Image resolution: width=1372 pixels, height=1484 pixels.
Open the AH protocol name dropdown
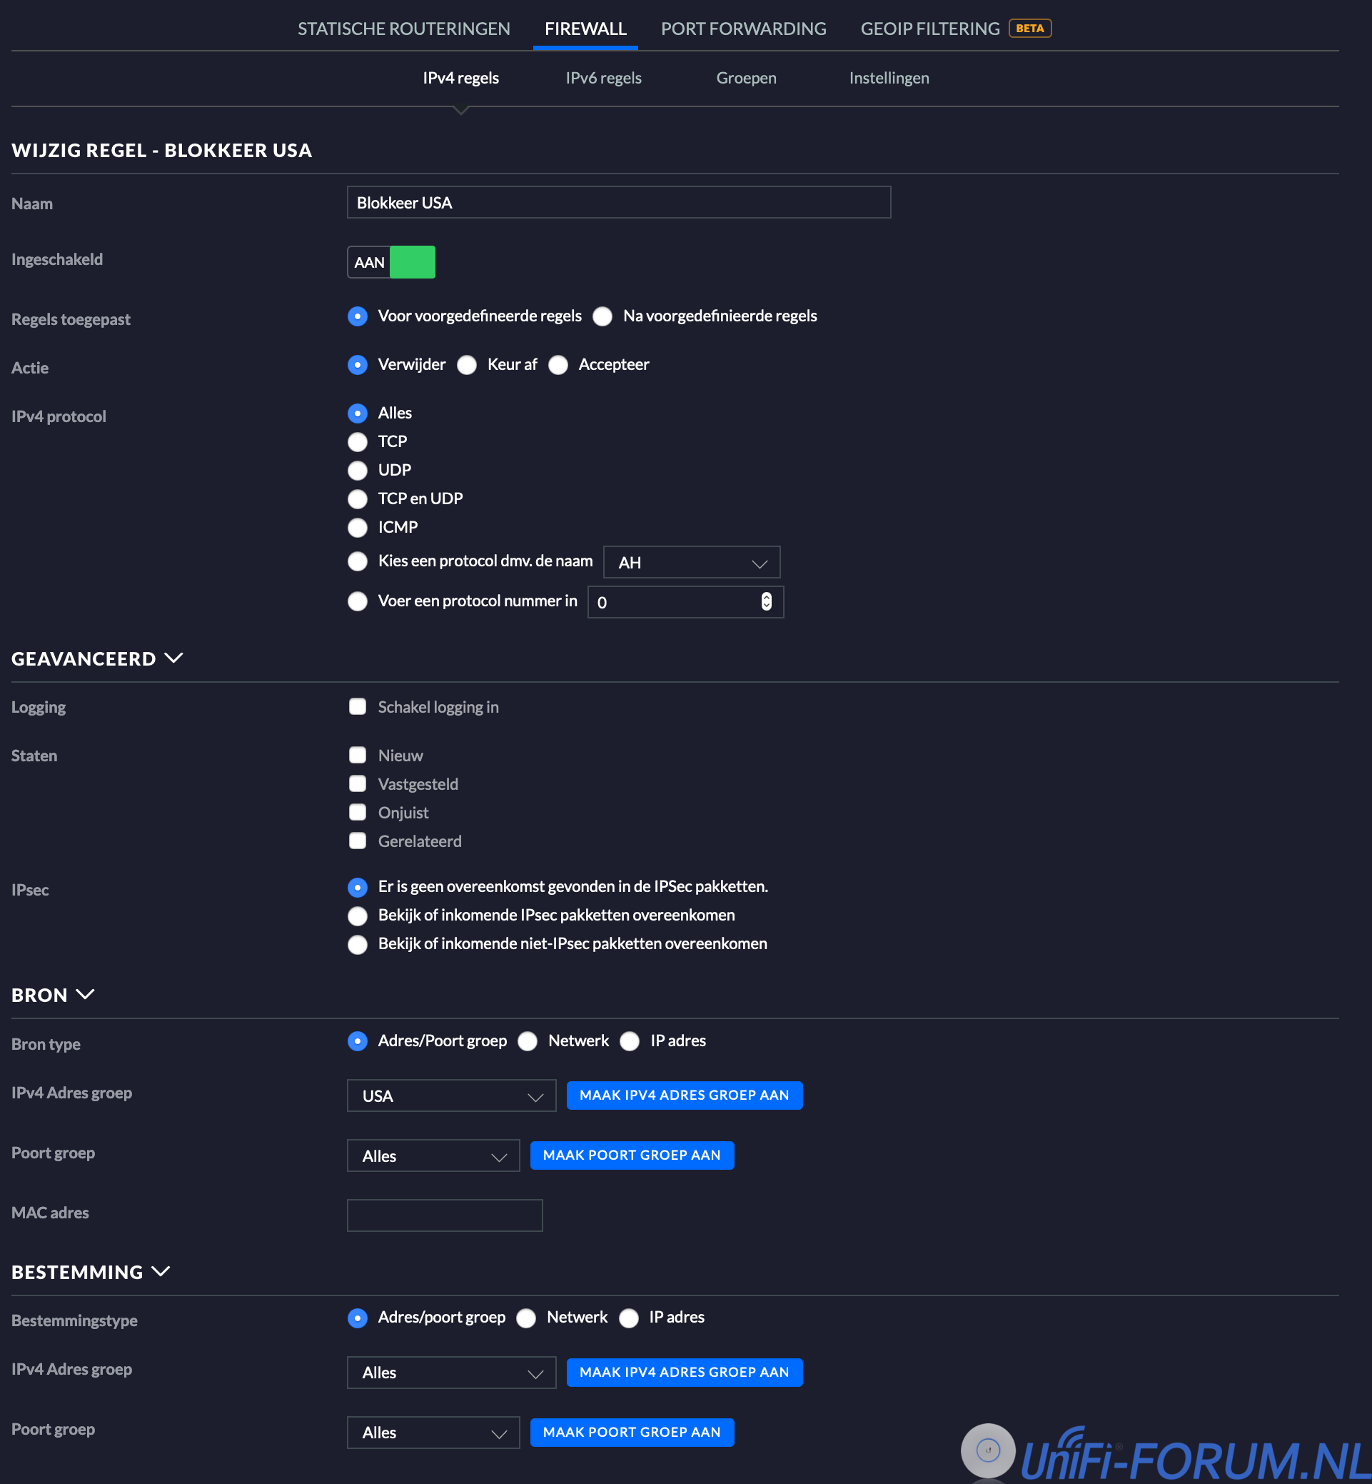point(690,562)
